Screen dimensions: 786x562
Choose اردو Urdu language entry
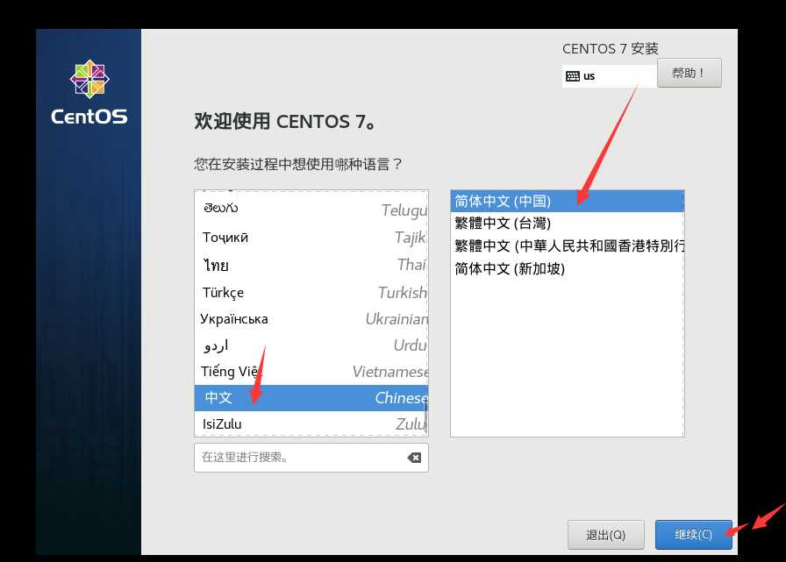pyautogui.click(x=263, y=345)
